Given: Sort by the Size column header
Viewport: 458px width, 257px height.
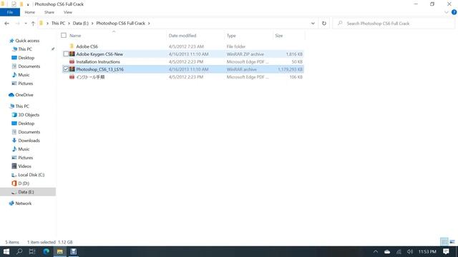Looking at the screenshot, I should [x=278, y=36].
